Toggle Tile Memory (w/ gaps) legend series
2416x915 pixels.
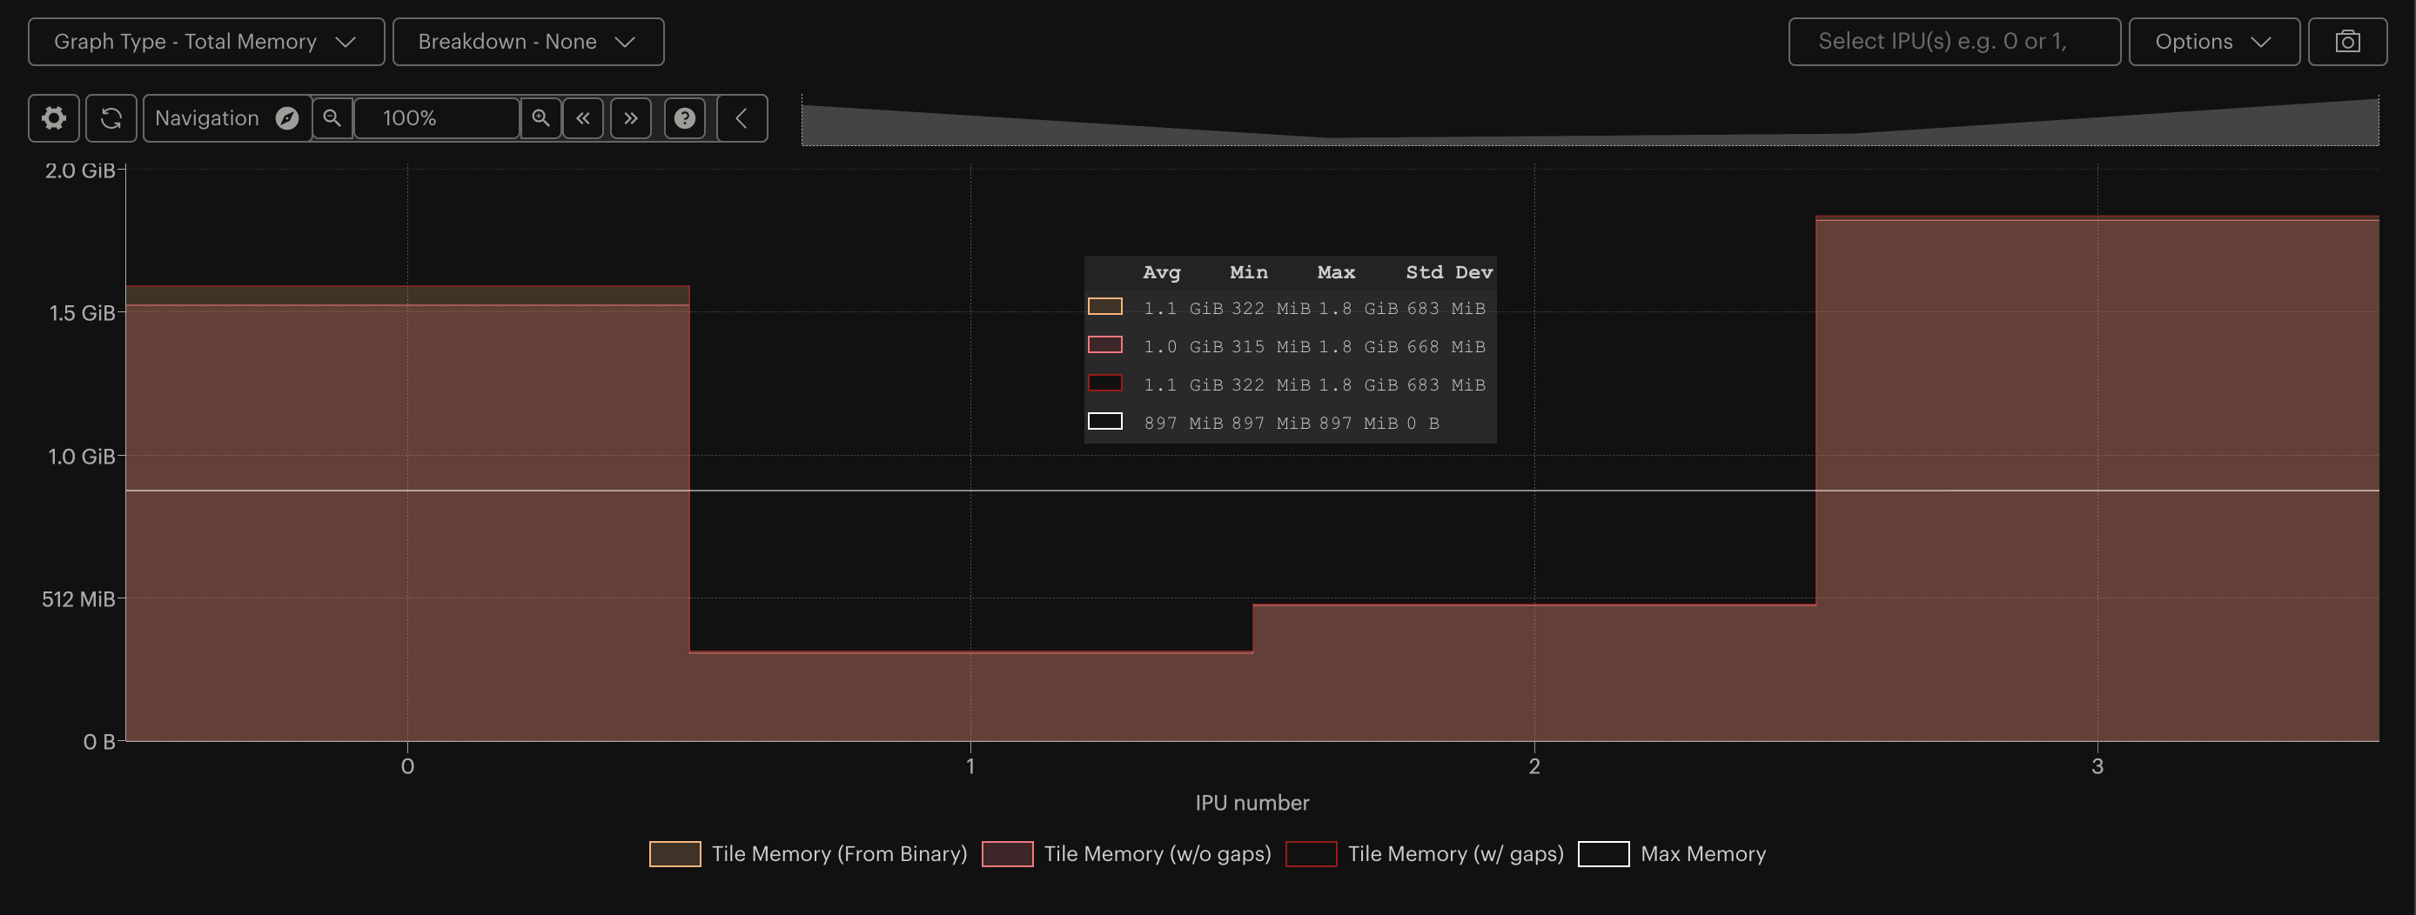point(1425,854)
